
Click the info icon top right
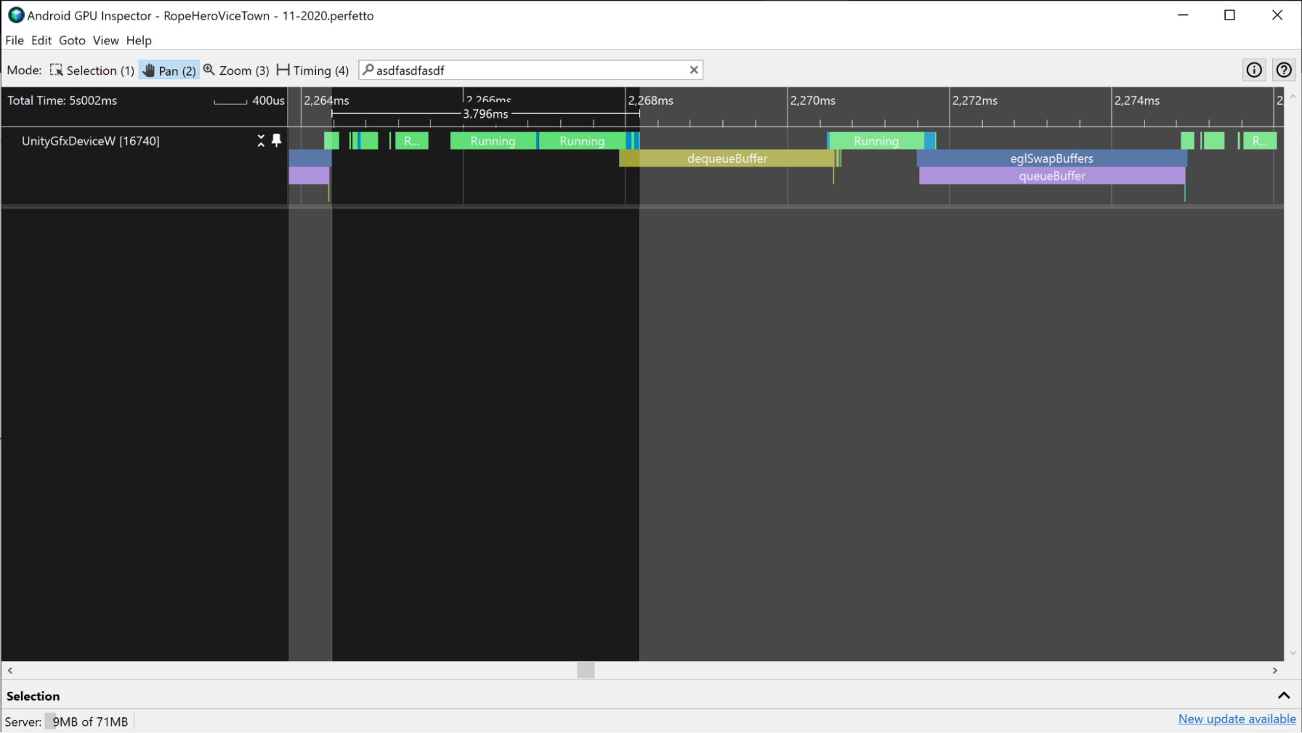pyautogui.click(x=1254, y=70)
